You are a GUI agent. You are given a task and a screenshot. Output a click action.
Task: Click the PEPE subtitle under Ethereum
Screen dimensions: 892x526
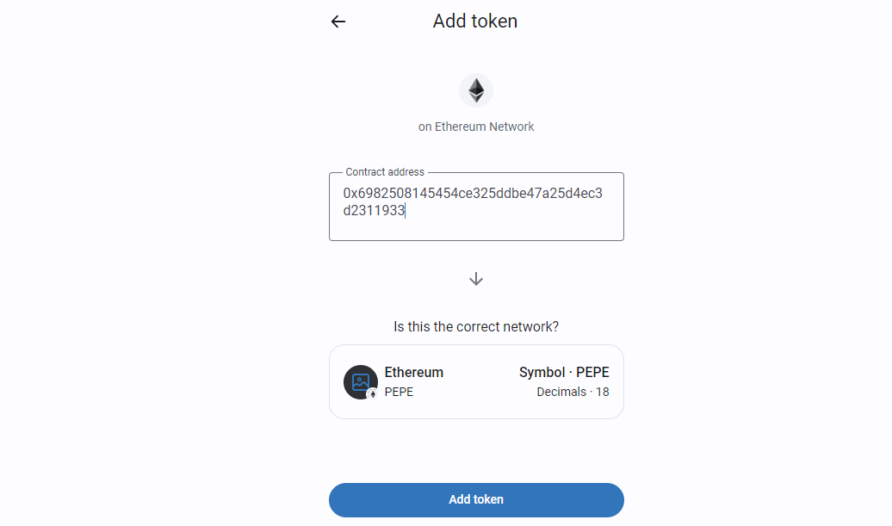399,392
